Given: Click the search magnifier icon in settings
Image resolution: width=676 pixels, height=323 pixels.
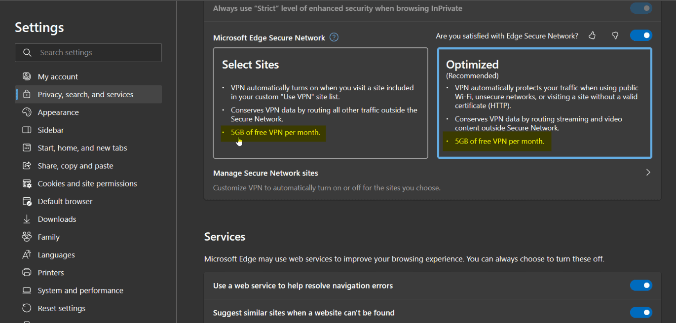Looking at the screenshot, I should tap(28, 53).
